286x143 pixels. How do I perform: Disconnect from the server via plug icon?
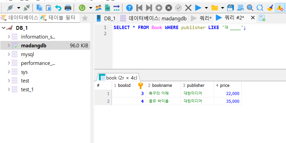tap(27, 8)
